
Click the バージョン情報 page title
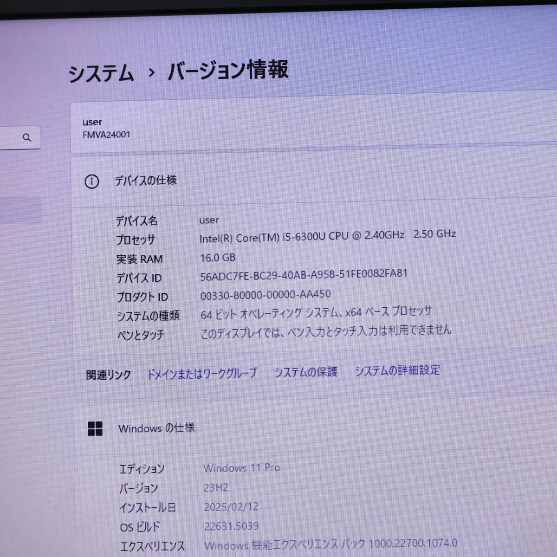(x=228, y=70)
